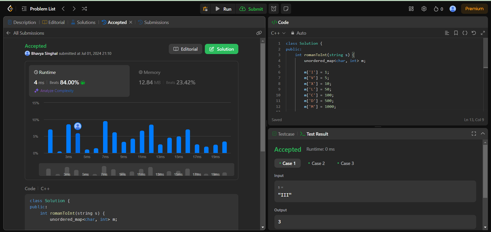Open settings gear icon
This screenshot has width=491, height=232.
(424, 9)
